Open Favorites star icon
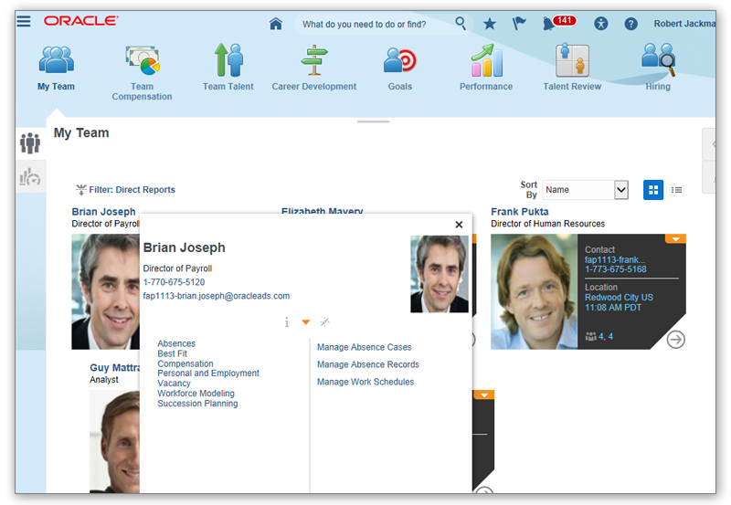This screenshot has height=505, width=731. [x=490, y=24]
